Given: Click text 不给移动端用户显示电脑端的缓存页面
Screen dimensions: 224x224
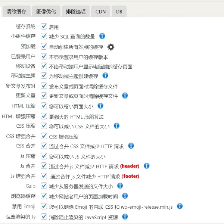Looking at the screenshot, I should coord(91,67).
